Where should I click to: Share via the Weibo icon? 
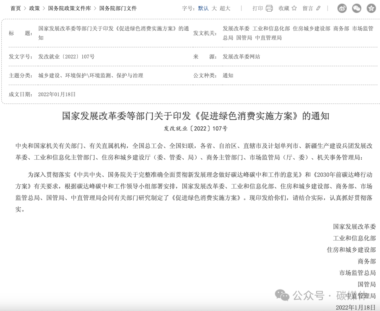coord(342,8)
